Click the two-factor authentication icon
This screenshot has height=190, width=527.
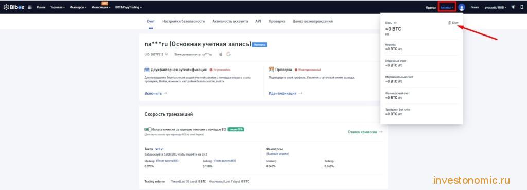(x=147, y=70)
